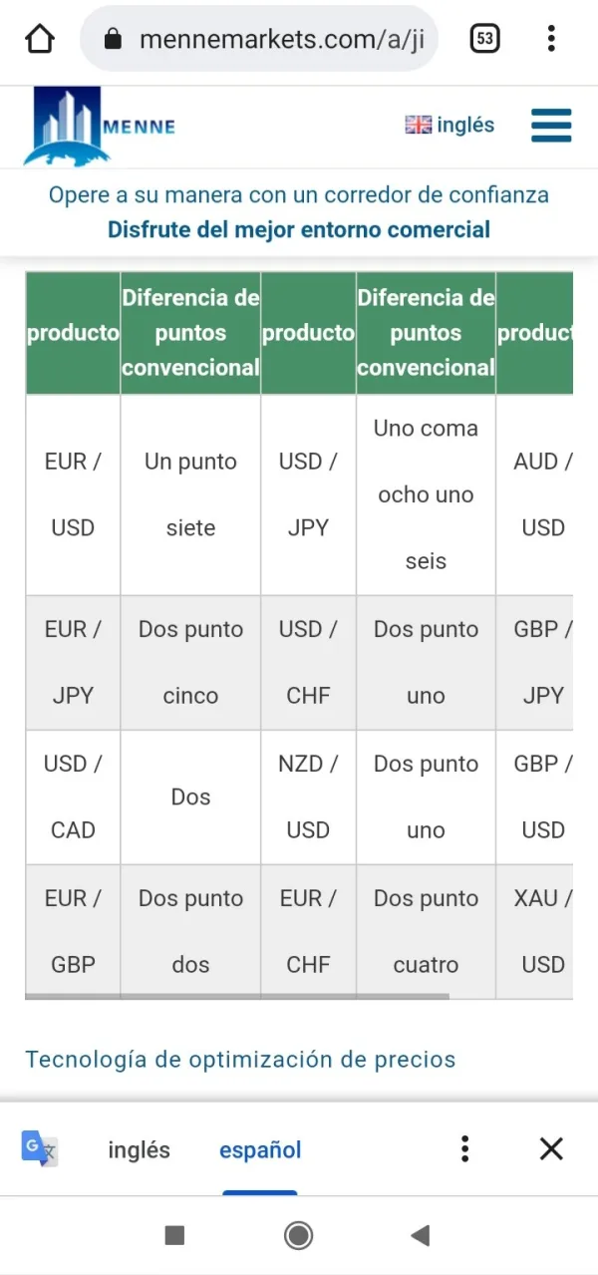Tap the Android recent apps button
This screenshot has width=598, height=1275.
pyautogui.click(x=173, y=1235)
